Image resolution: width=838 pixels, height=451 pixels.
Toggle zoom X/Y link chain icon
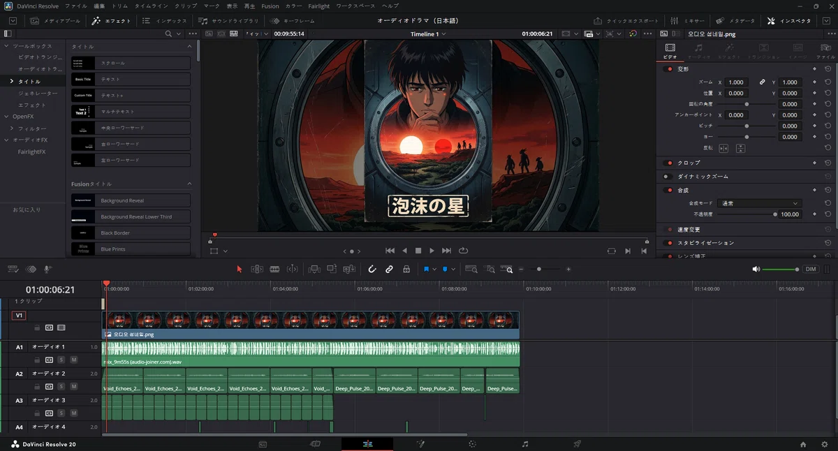point(763,82)
